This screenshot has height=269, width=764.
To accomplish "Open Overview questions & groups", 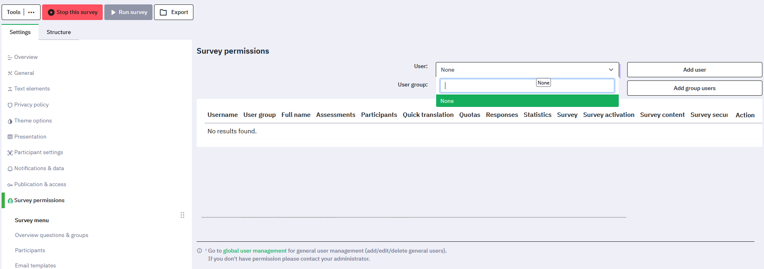I will [52, 235].
